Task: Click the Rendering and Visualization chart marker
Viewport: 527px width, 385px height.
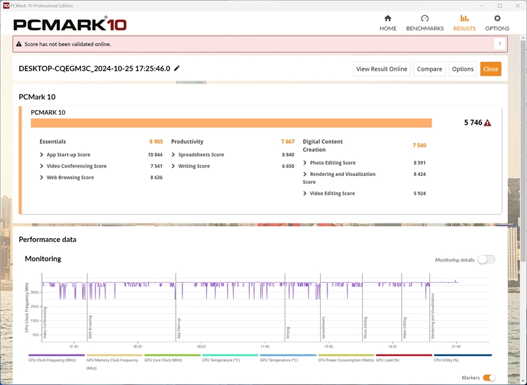Action: tap(433, 316)
